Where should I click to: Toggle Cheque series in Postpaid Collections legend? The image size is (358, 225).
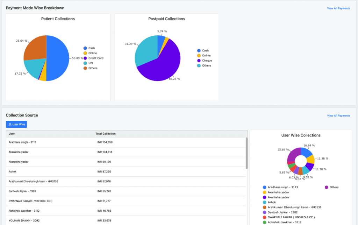click(207, 61)
